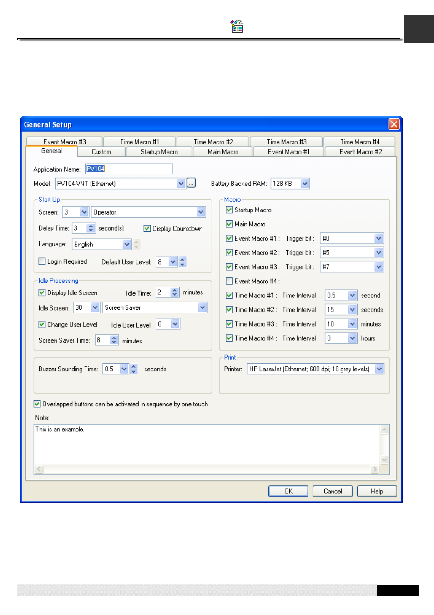
Task: Enable the Login Required checkbox
Action: (x=42, y=261)
